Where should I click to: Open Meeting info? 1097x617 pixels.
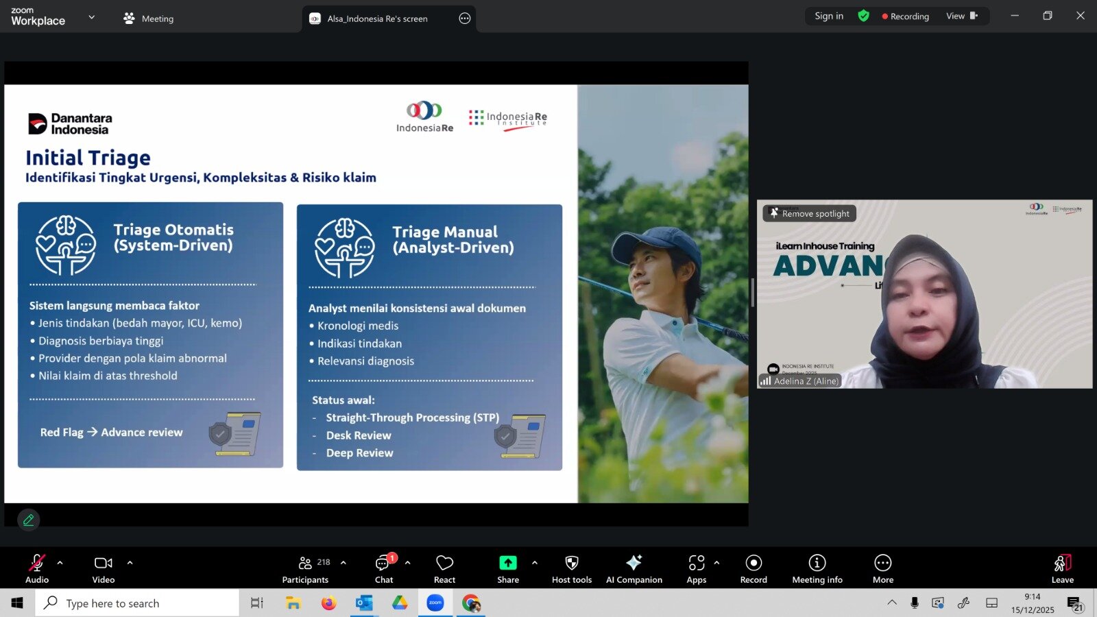pyautogui.click(x=817, y=568)
